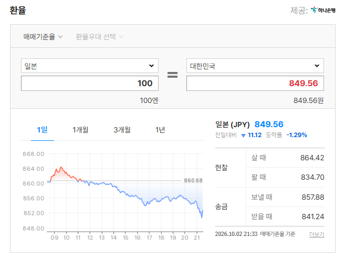The width and height of the screenshot is (344, 258).
Task: Click the 2026.10.02 21:33 timestamp
Action: tap(236, 234)
